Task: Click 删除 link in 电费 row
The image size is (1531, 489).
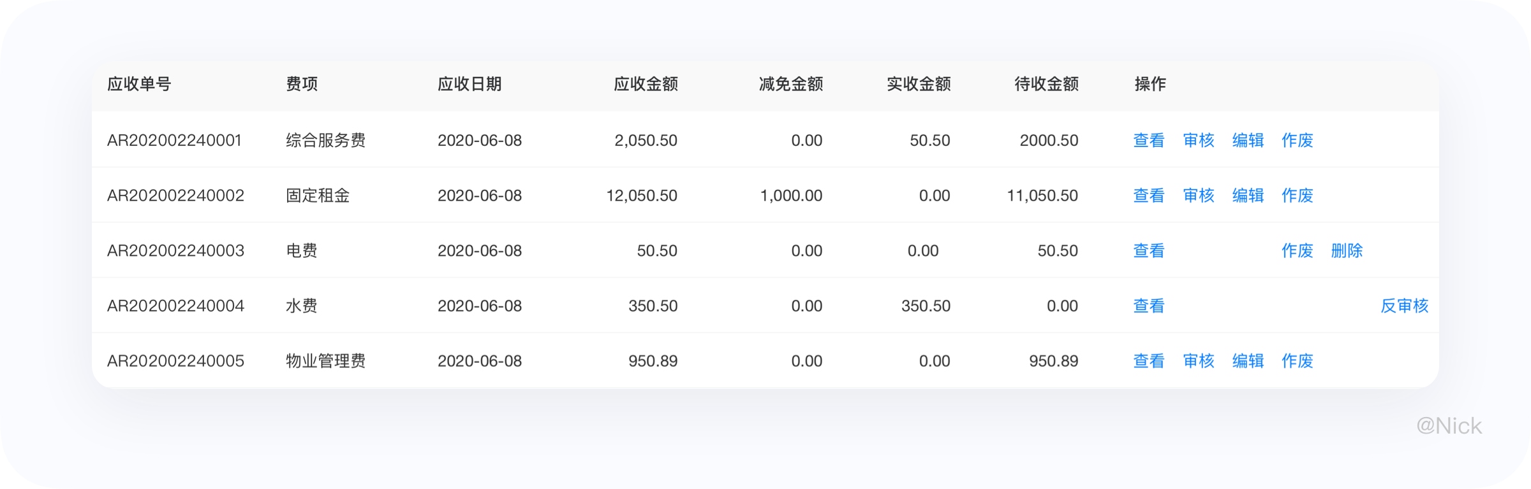Action: coord(1347,251)
